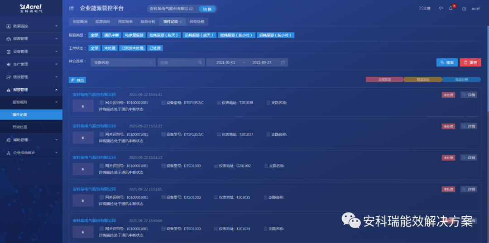The height and width of the screenshot is (243, 489).
Task: Expand 生产管理 menu chevron
Action: pyautogui.click(x=57, y=64)
